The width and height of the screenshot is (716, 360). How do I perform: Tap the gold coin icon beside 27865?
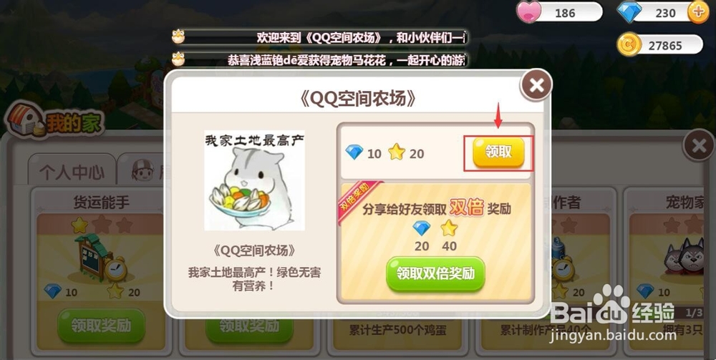[x=629, y=45]
